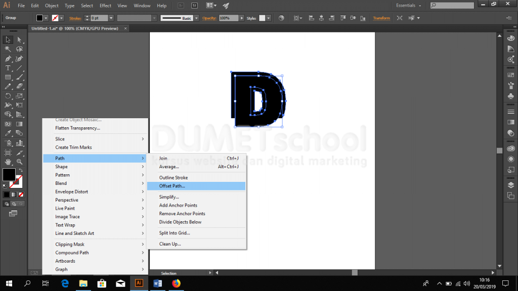Select the Hand tool
The height and width of the screenshot is (291, 518).
[8, 162]
